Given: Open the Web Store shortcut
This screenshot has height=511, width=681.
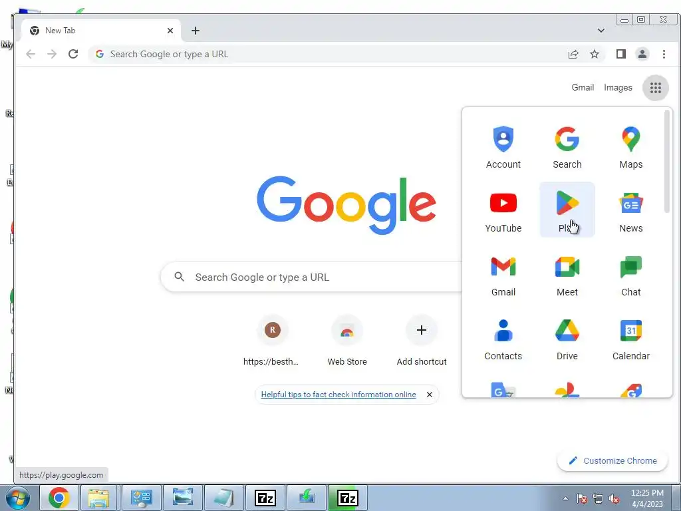Looking at the screenshot, I should click(x=346, y=341).
